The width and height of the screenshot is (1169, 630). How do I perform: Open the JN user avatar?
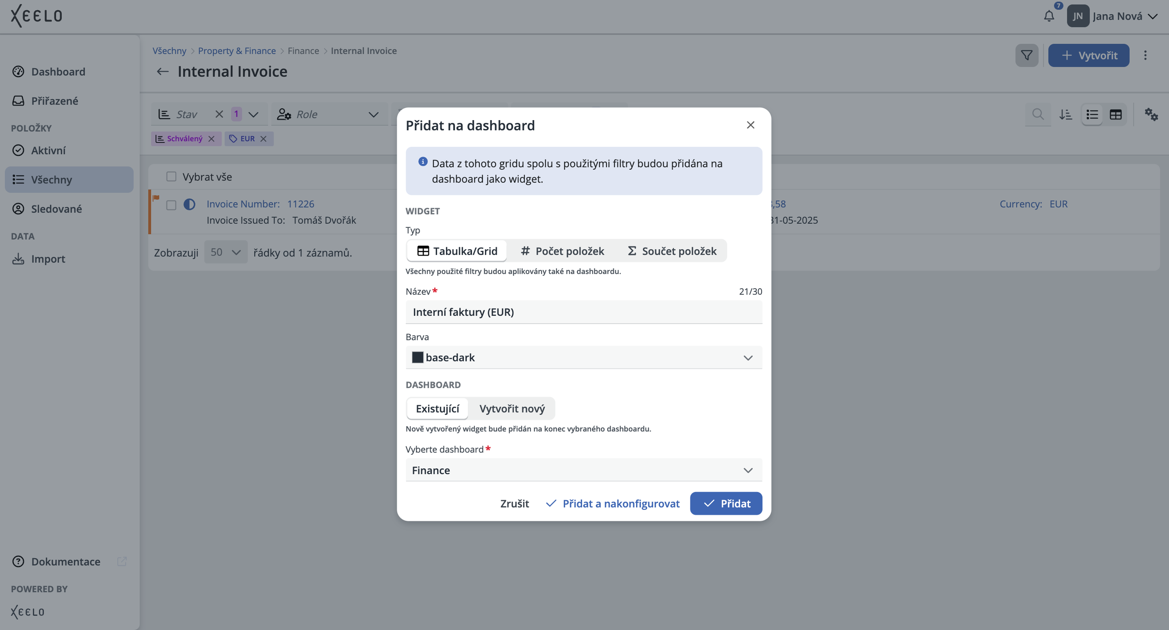point(1078,16)
